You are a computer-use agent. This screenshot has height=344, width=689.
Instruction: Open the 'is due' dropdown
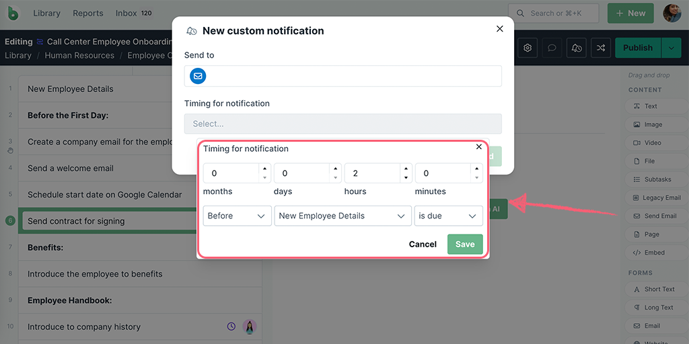coord(448,216)
